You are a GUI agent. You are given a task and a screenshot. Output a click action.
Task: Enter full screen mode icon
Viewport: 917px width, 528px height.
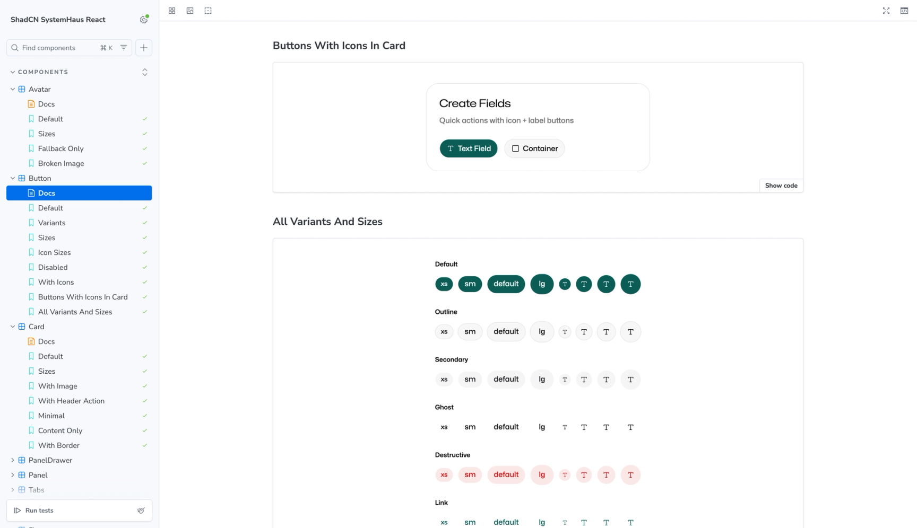pyautogui.click(x=886, y=11)
